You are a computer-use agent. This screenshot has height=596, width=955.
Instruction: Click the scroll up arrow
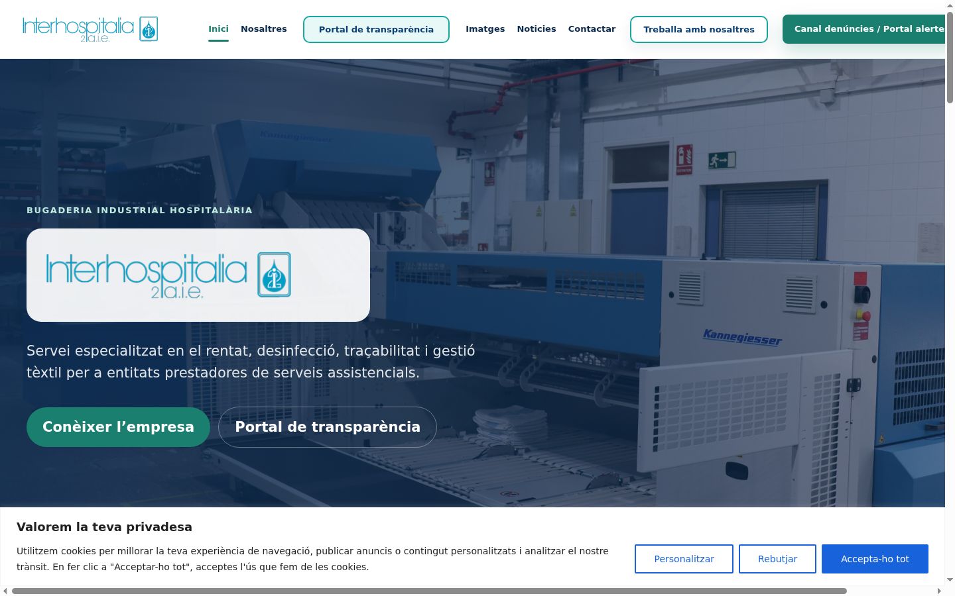[950, 5]
